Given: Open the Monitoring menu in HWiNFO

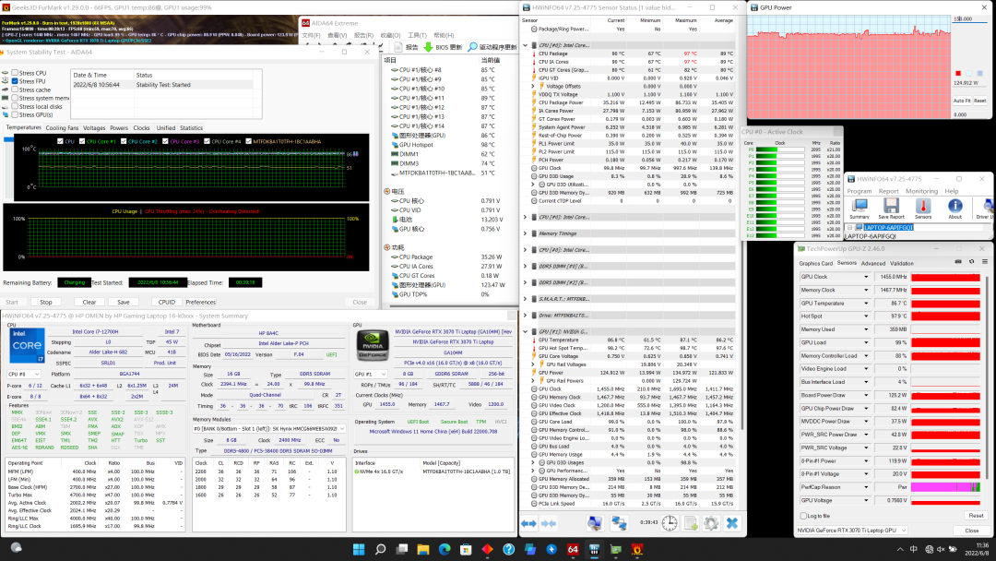Looking at the screenshot, I should coord(920,191).
